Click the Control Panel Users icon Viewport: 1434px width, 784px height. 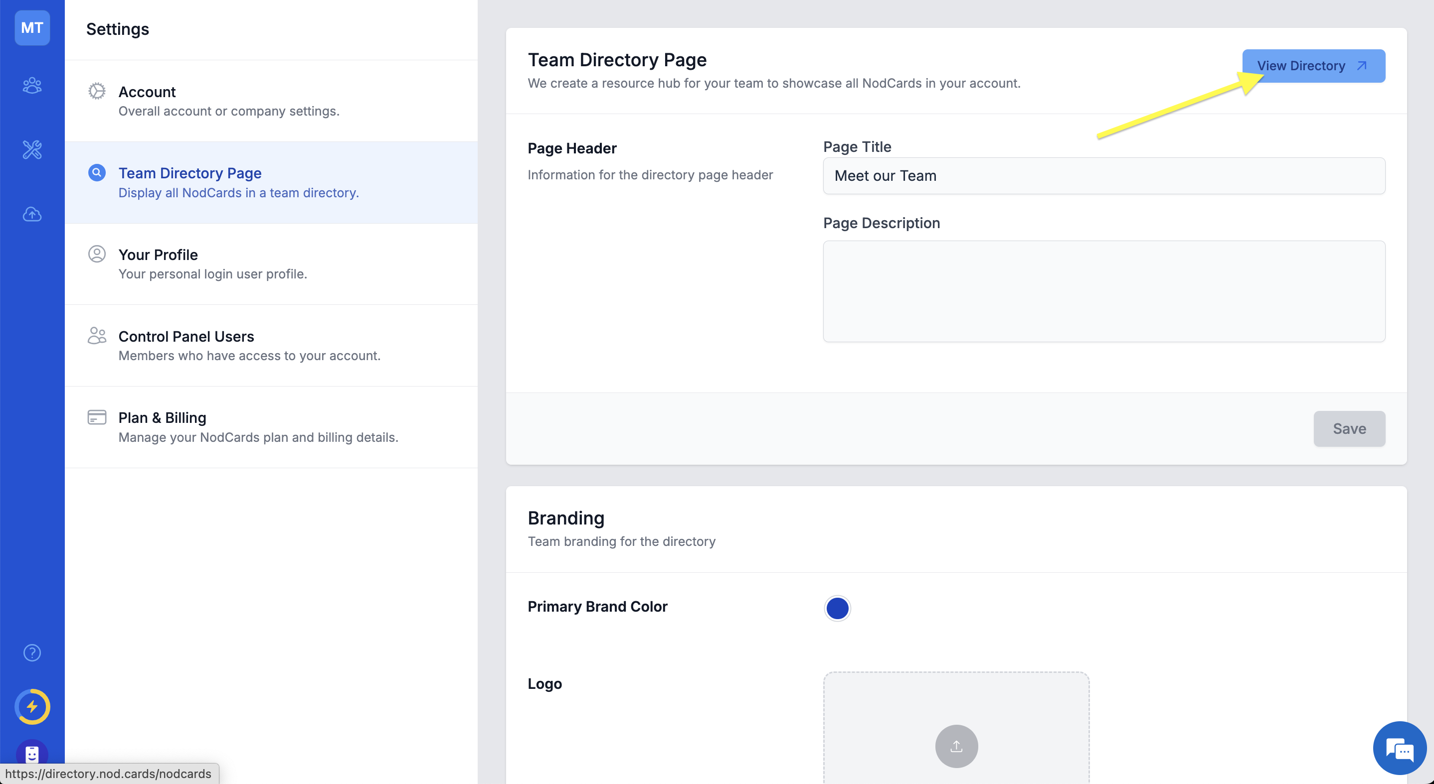click(96, 335)
